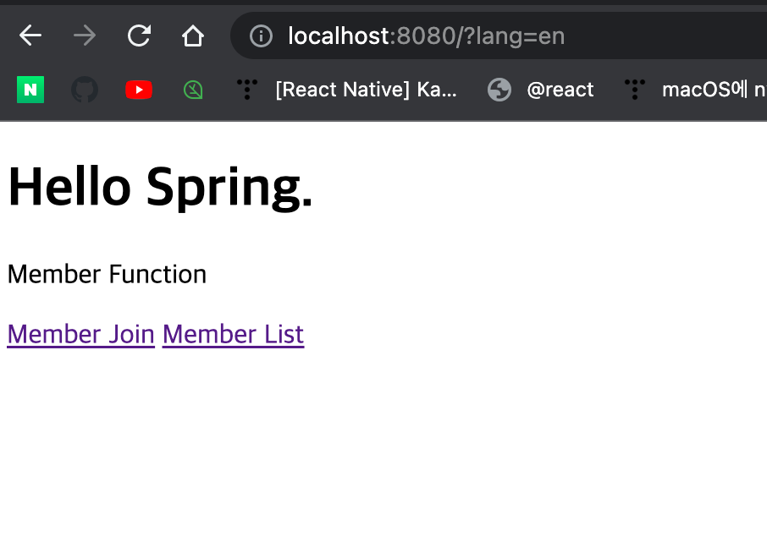Open the Naver bookmark icon

coord(30,90)
